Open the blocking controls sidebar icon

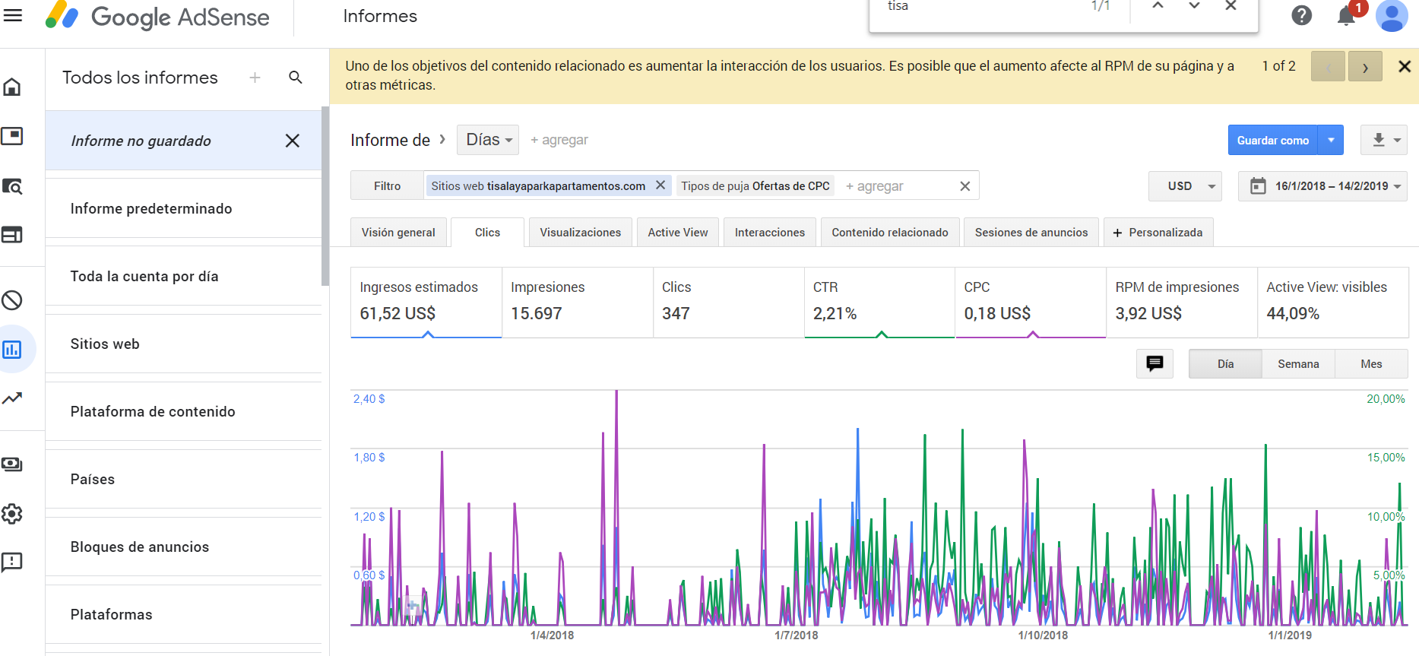tap(12, 300)
